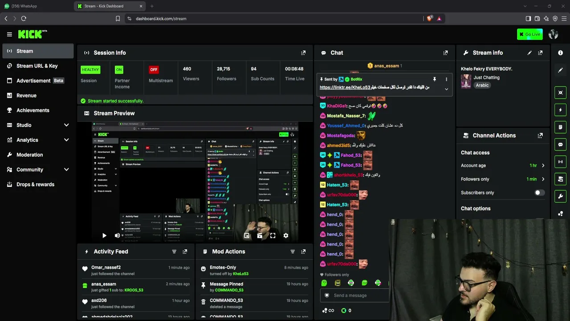Mute the stream preview volume
The width and height of the screenshot is (570, 321).
(x=117, y=236)
